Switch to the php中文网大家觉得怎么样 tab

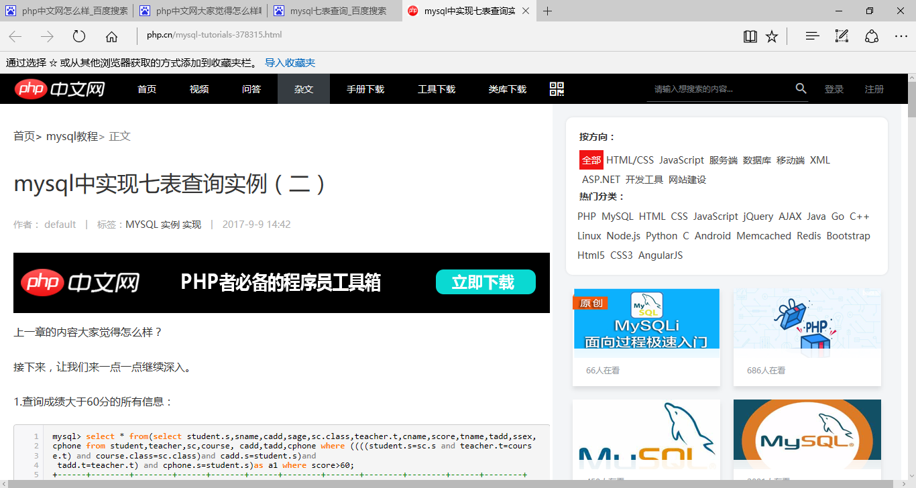click(200, 11)
